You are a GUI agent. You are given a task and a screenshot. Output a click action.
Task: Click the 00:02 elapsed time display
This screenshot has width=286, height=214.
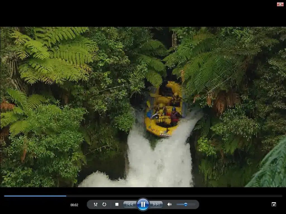click(74, 205)
